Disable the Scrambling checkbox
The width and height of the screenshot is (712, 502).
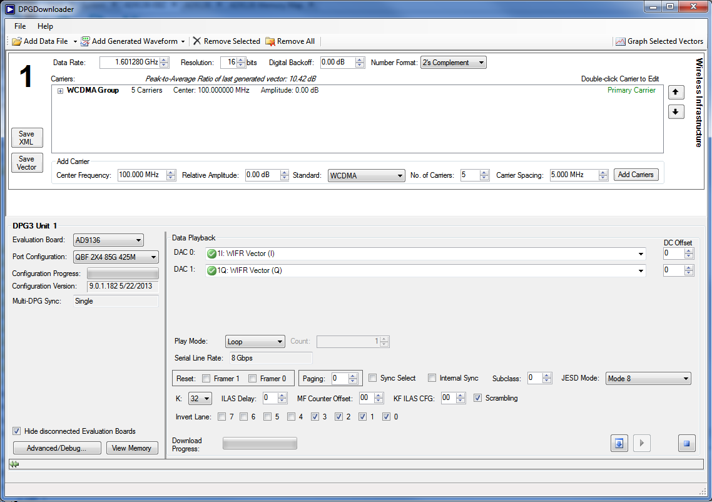coord(478,398)
